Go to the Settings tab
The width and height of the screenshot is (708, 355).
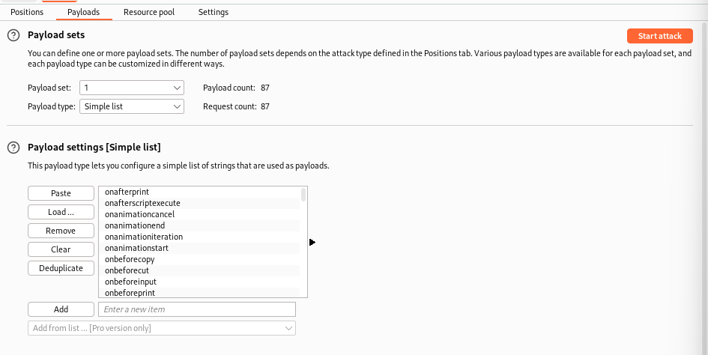click(x=213, y=12)
